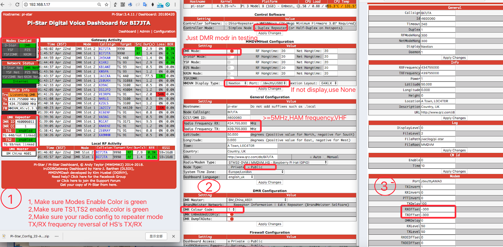Apply changes under MMDVMHost Configuration

click(x=270, y=89)
